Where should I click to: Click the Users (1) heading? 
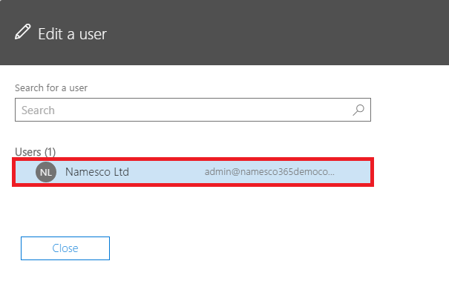tap(35, 152)
